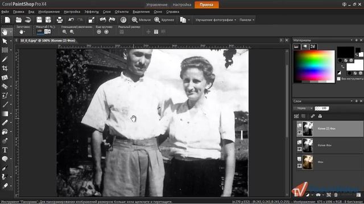
Task: Select the document tab '10_0_0.jpg'
Action: tap(48, 40)
